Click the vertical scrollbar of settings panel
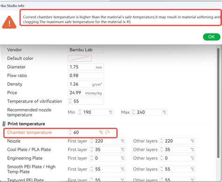The height and width of the screenshot is (182, 222). pos(218,103)
